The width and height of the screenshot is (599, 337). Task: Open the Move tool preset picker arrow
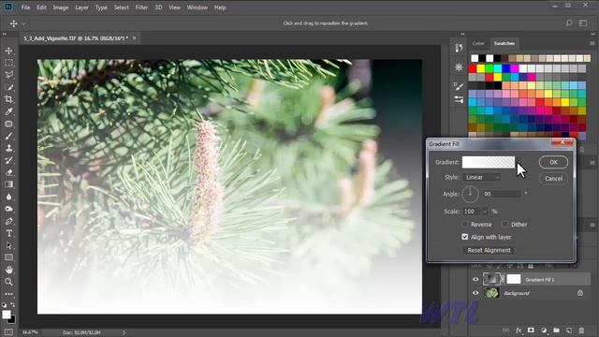point(23,23)
